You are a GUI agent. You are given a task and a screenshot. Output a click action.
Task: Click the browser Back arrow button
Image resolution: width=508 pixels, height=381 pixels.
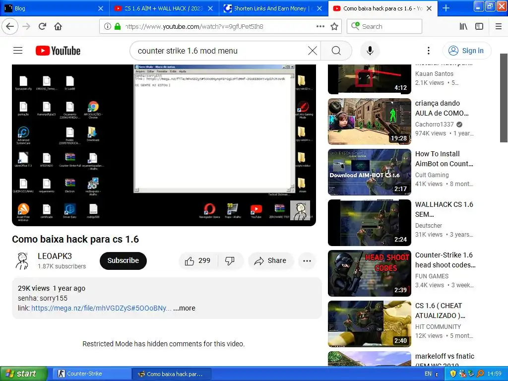click(x=10, y=26)
